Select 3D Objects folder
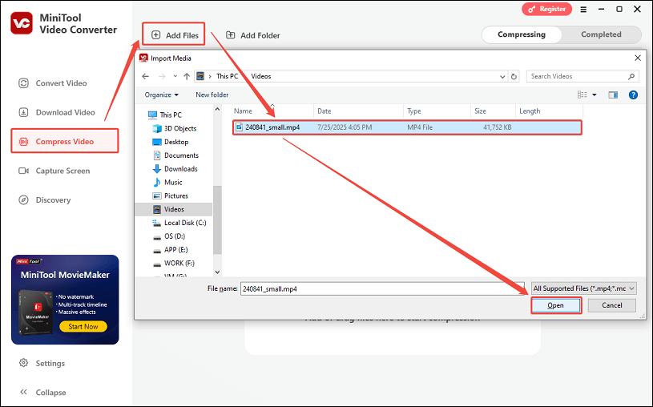 tap(175, 128)
